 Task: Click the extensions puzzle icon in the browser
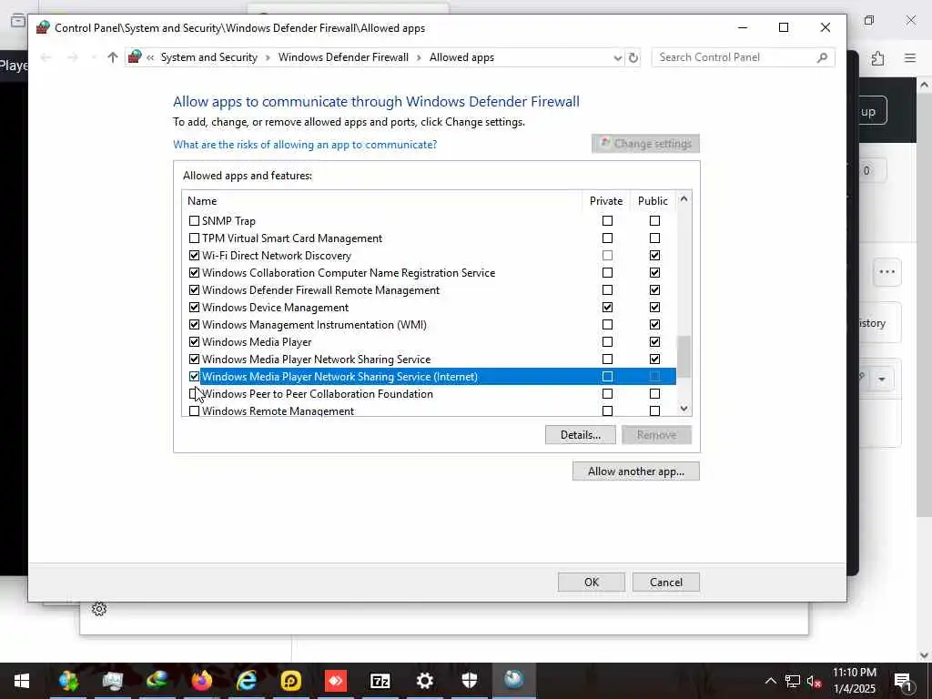pos(877,57)
